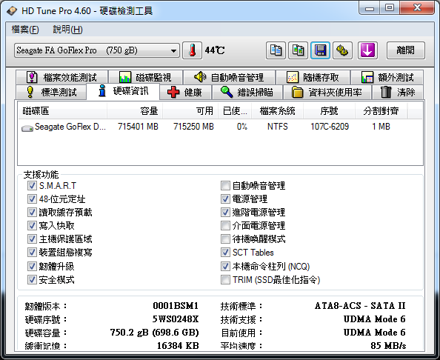This screenshot has height=360, width=440.
Task: Click the 715250 MB available cell
Action: [x=193, y=127]
